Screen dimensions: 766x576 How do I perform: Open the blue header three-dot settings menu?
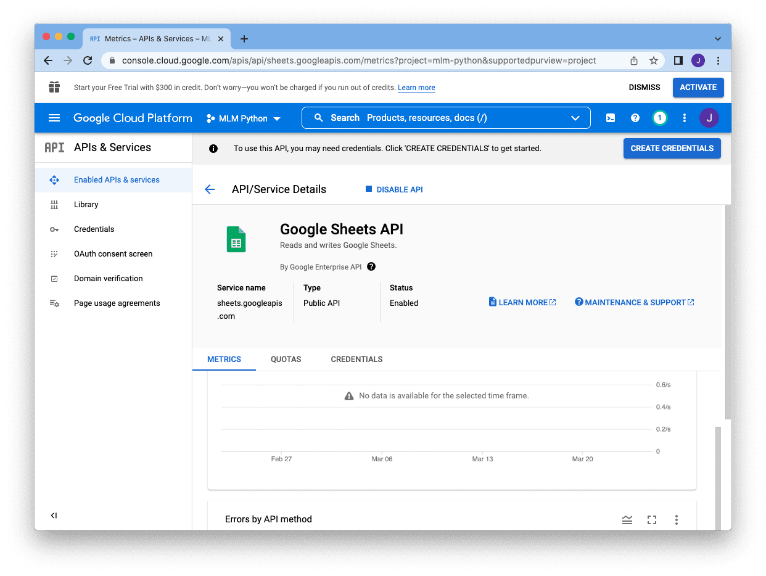pyautogui.click(x=685, y=118)
